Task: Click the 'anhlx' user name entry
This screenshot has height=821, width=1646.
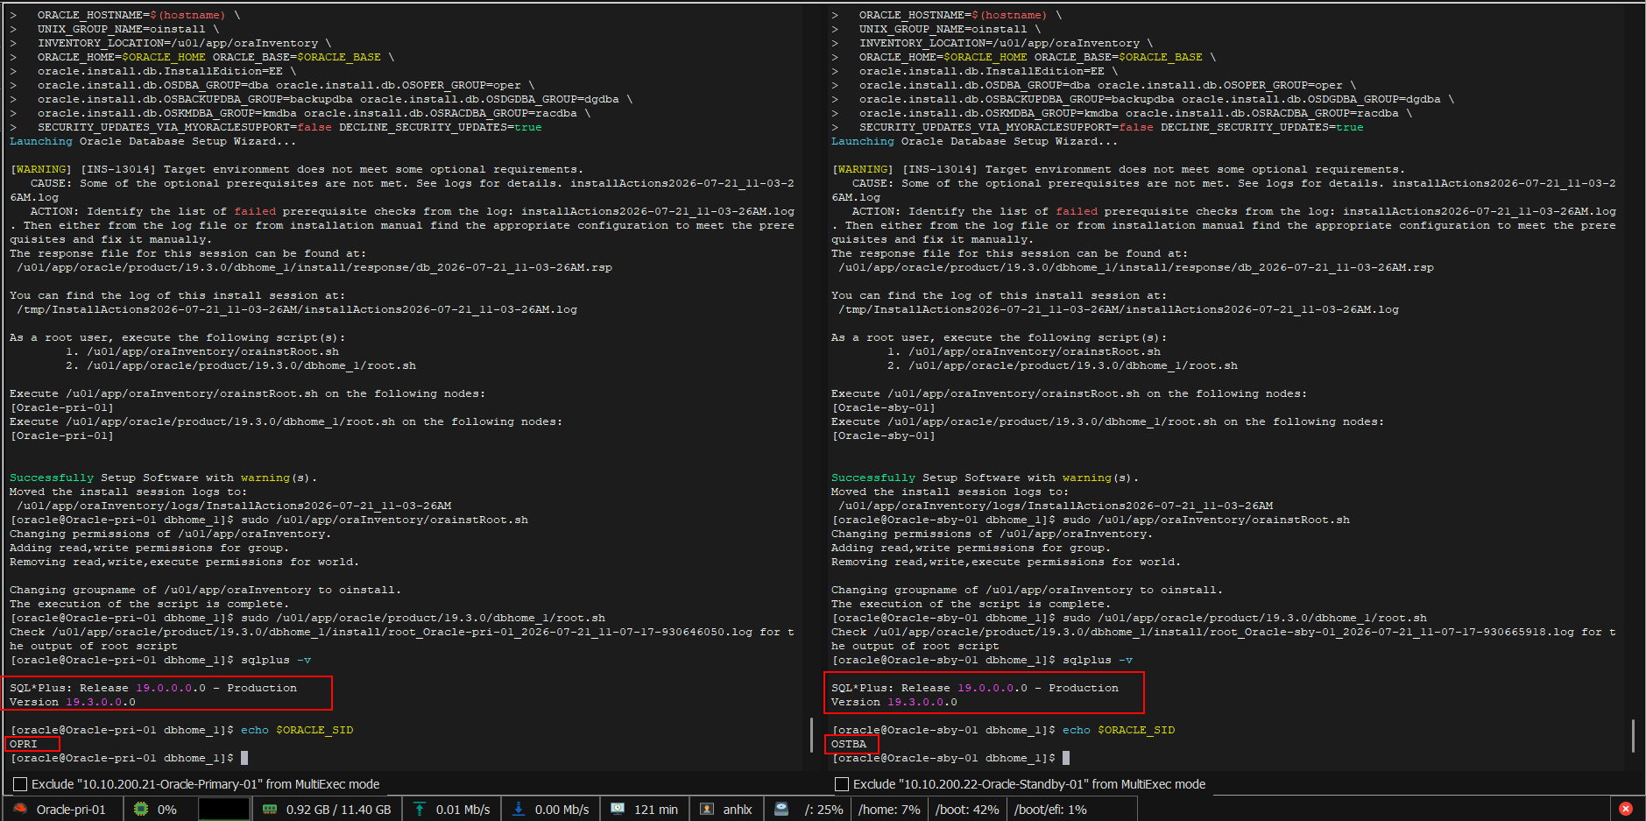Action: click(x=738, y=810)
